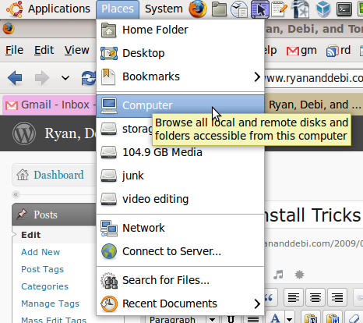The width and height of the screenshot is (363, 323).
Task: Collapse the WordPress sidebar menu arrow
Action: [16, 194]
